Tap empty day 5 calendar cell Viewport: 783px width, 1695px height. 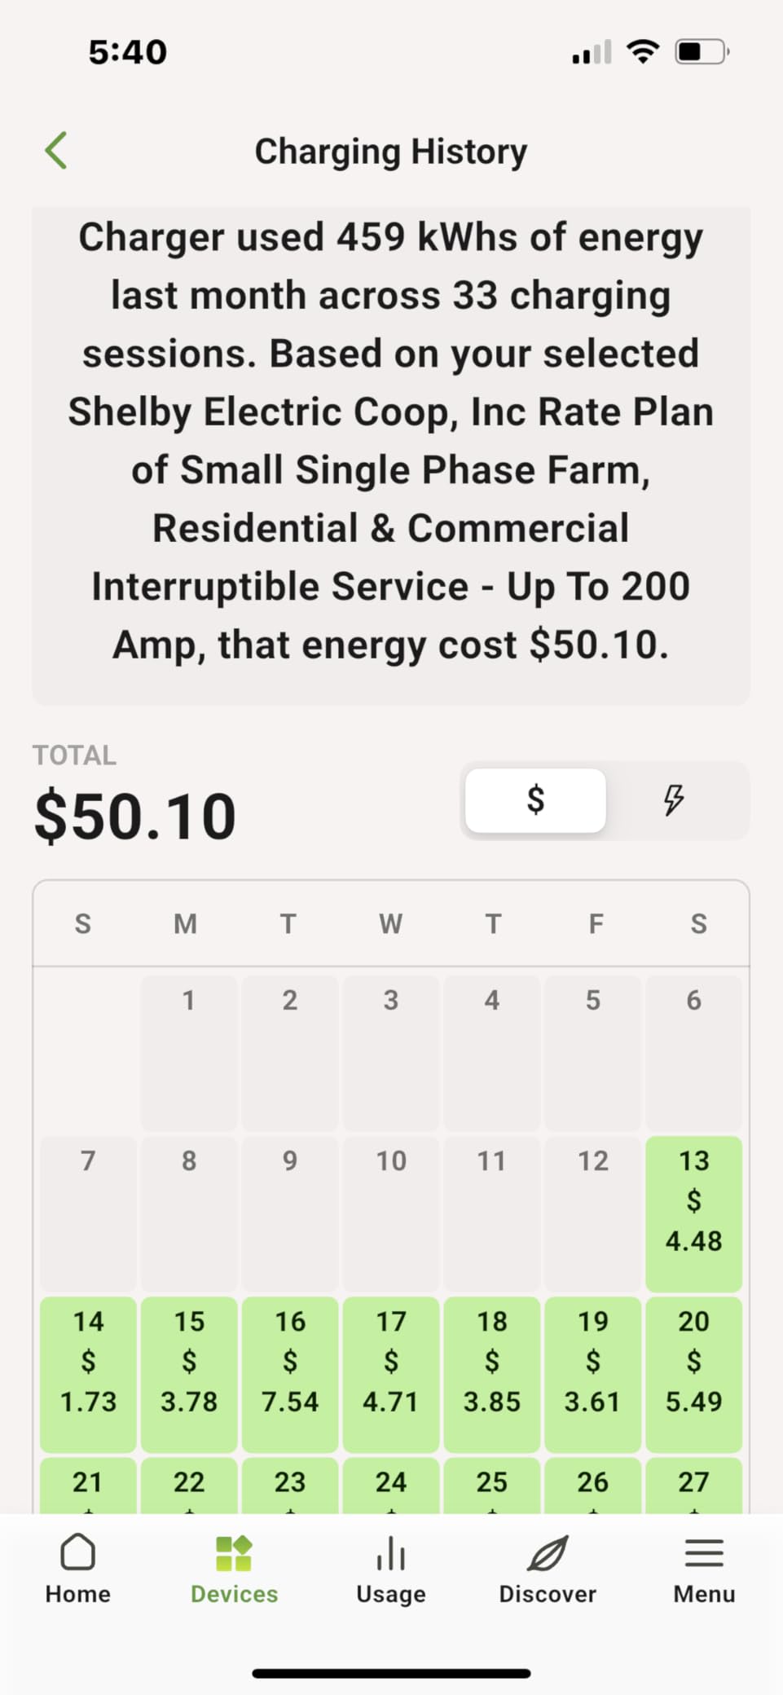[592, 1053]
